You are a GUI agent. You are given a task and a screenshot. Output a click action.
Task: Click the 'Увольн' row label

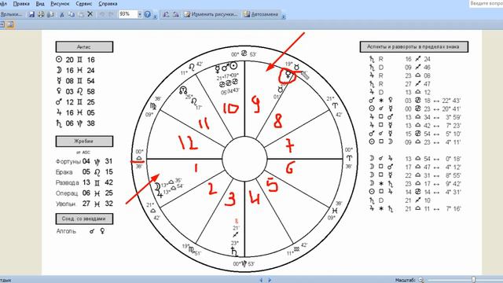66,204
